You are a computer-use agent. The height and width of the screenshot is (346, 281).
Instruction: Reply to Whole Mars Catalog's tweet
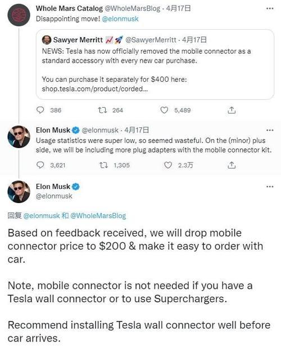(40, 110)
